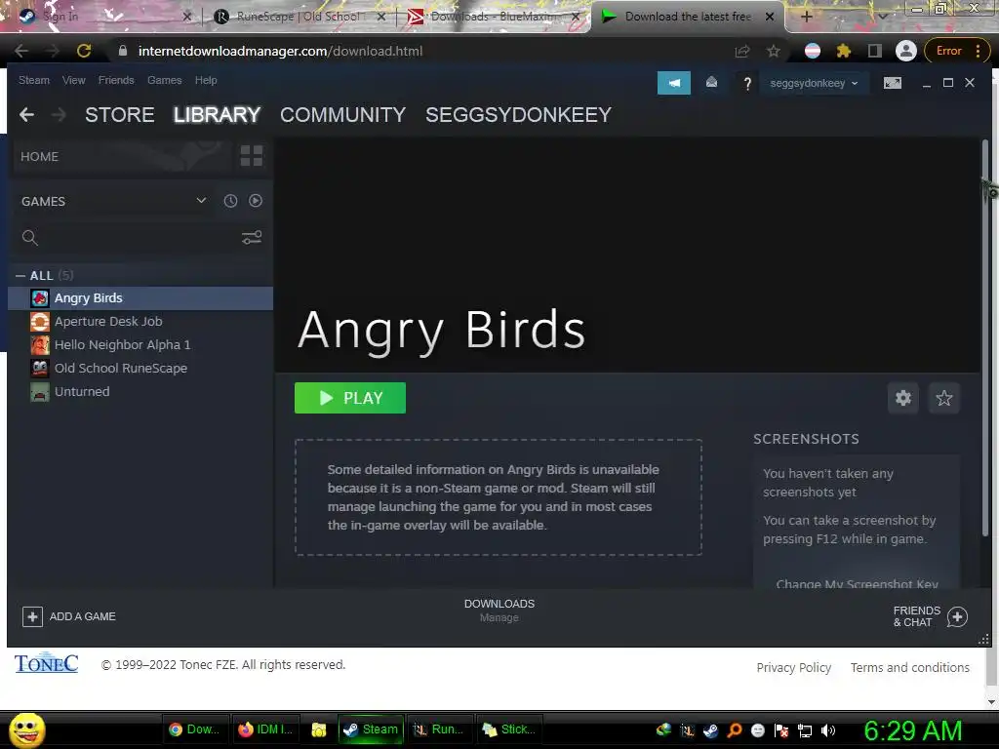Favorite Angry Birds with star icon
Screen dimensions: 999x749
tap(943, 398)
